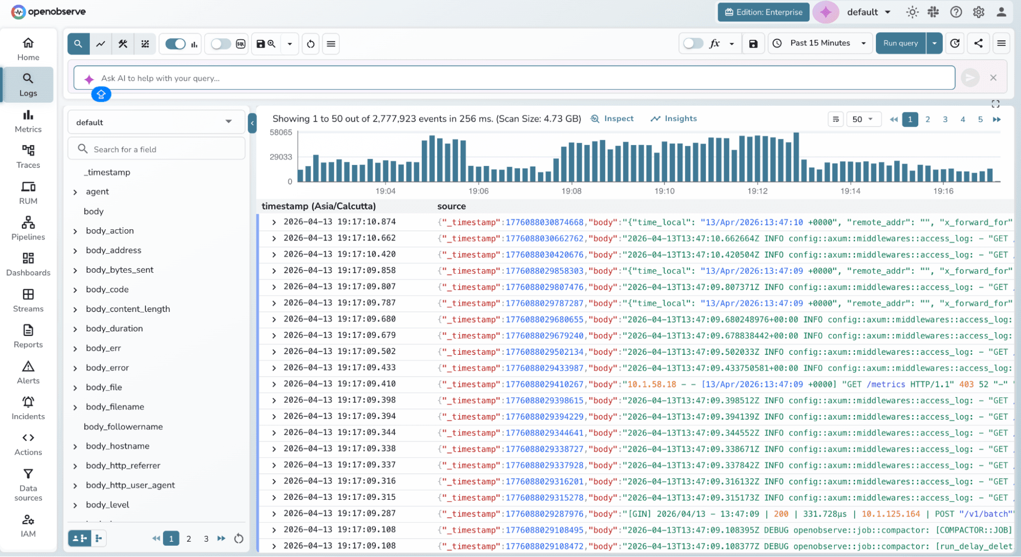Image resolution: width=1021 pixels, height=557 pixels.
Task: Go to Incidents in the sidebar
Action: click(28, 408)
